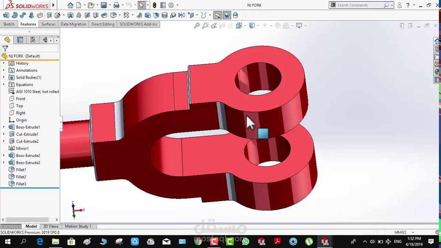Click the filter icon above the feature tree
This screenshot has height=248, width=441.
(5, 48)
